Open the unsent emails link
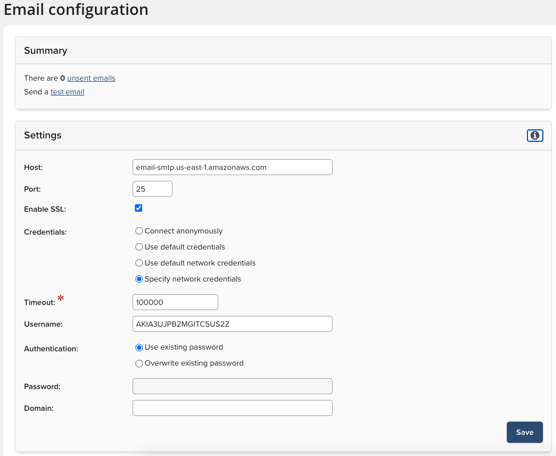556x456 pixels. tap(91, 78)
